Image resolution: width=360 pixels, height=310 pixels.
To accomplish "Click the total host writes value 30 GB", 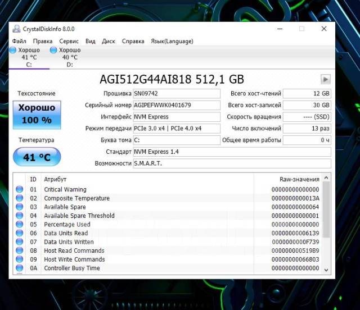I will 307,105.
